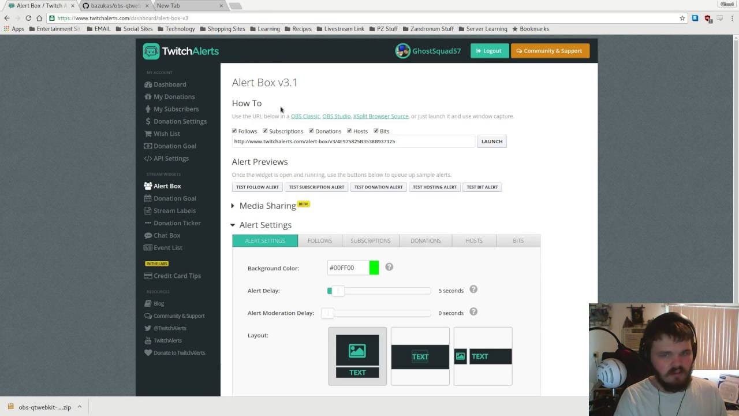Open Donation Goal under My Account
739x416 pixels.
[170, 146]
